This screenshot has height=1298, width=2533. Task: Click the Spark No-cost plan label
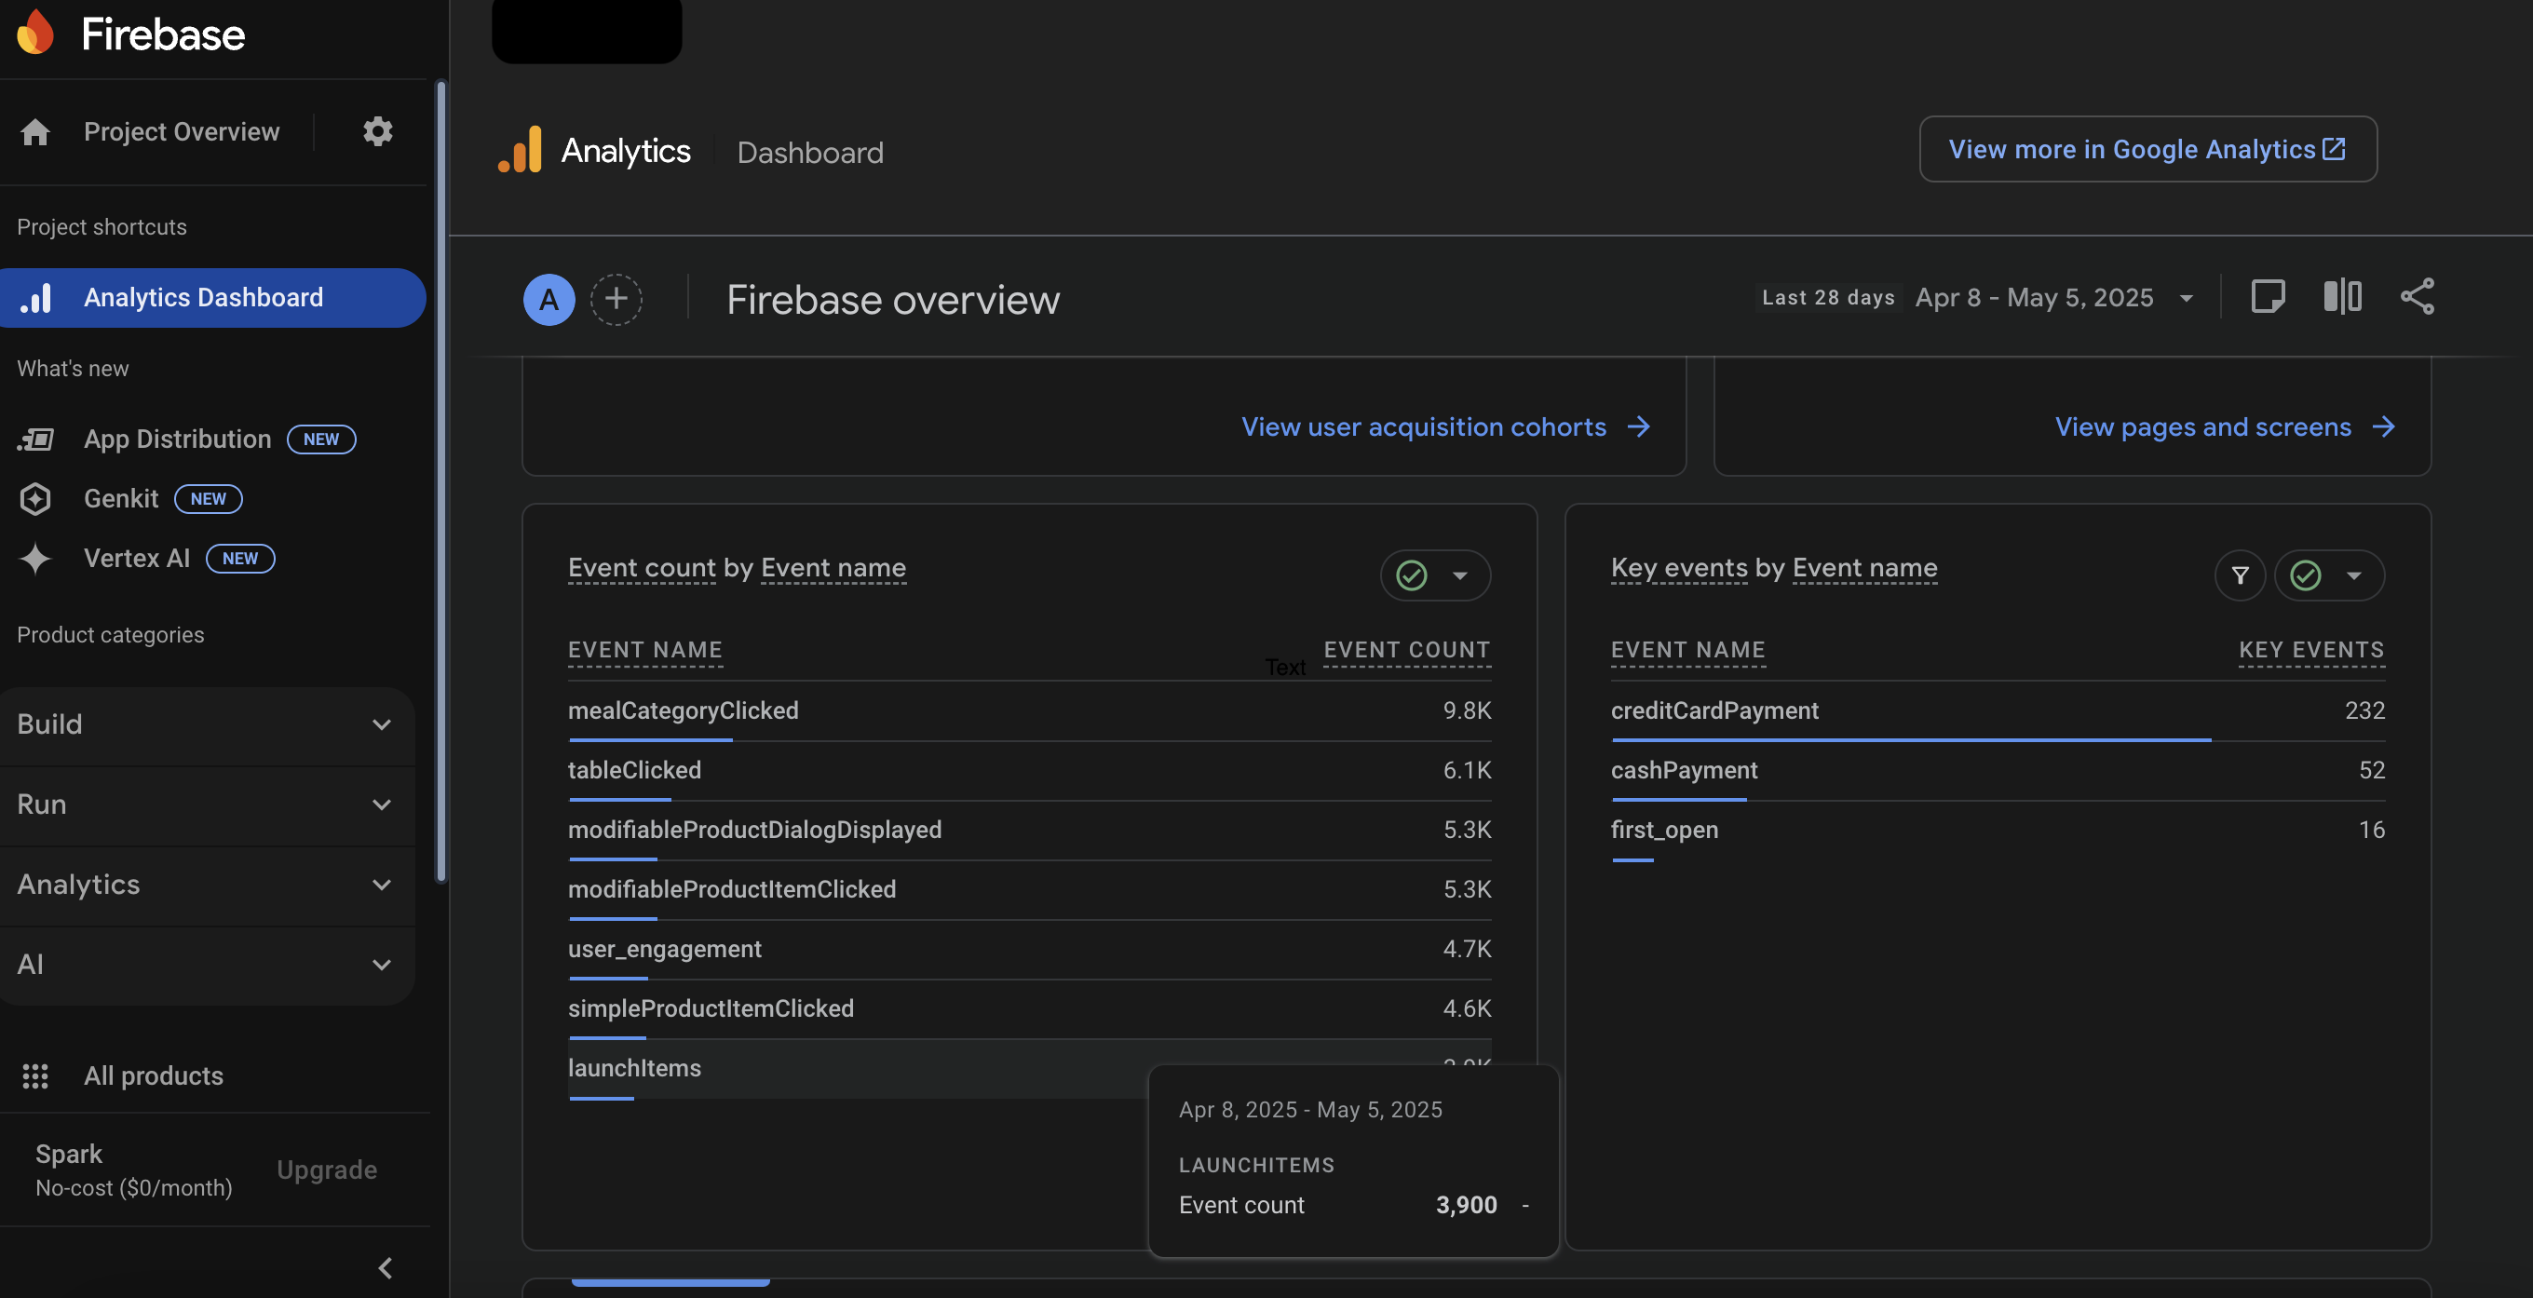pos(134,1170)
